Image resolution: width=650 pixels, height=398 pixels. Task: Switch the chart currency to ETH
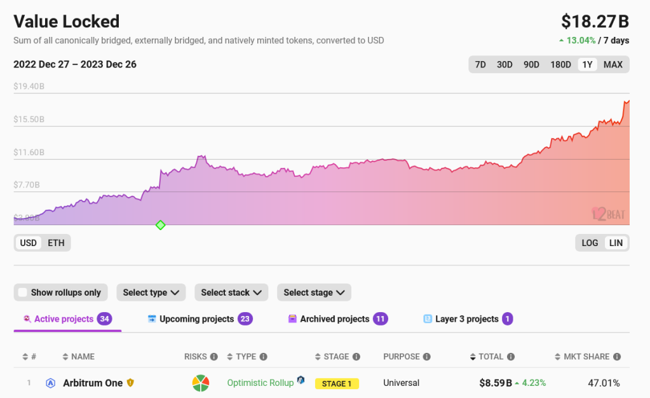[56, 242]
